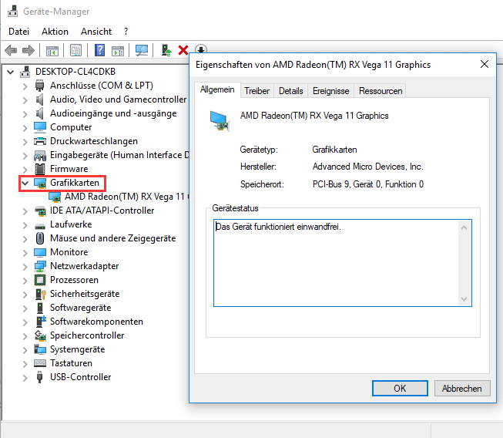Image resolution: width=503 pixels, height=438 pixels.
Task: Click the show/hide console tree icon
Action: [52, 50]
